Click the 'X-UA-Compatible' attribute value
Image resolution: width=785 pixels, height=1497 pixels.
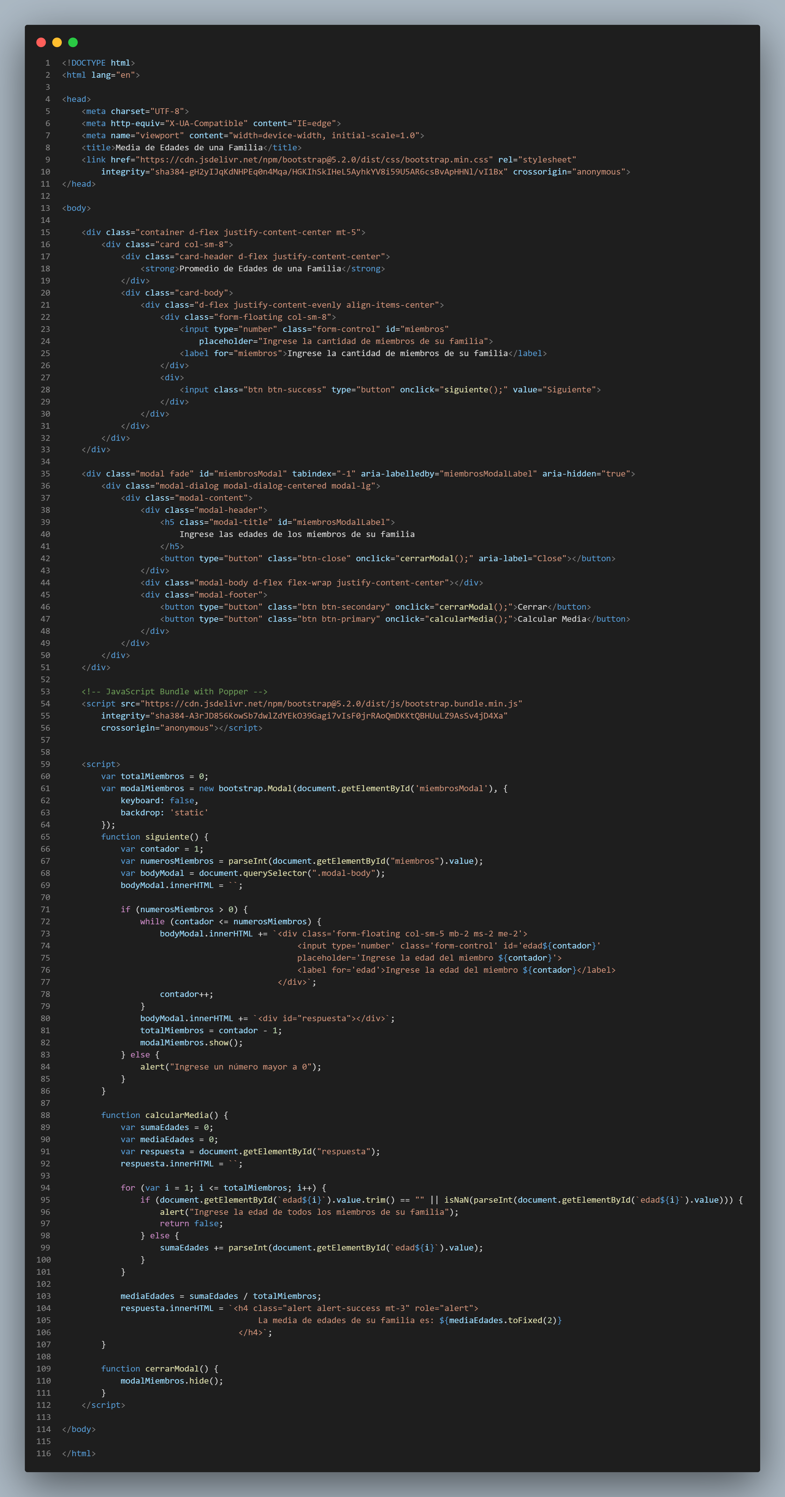pos(206,123)
